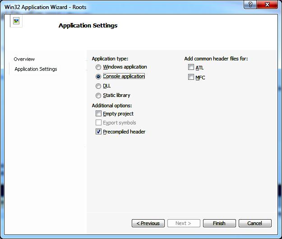
Task: Go back with the Previous button
Action: (148, 223)
